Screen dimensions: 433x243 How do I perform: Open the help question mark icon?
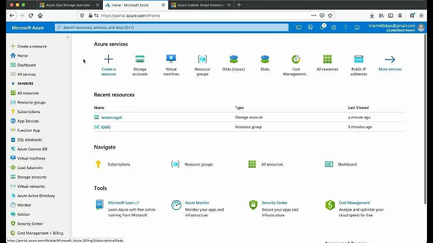[345, 27]
